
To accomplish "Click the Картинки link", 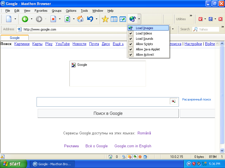I will (22, 44).
